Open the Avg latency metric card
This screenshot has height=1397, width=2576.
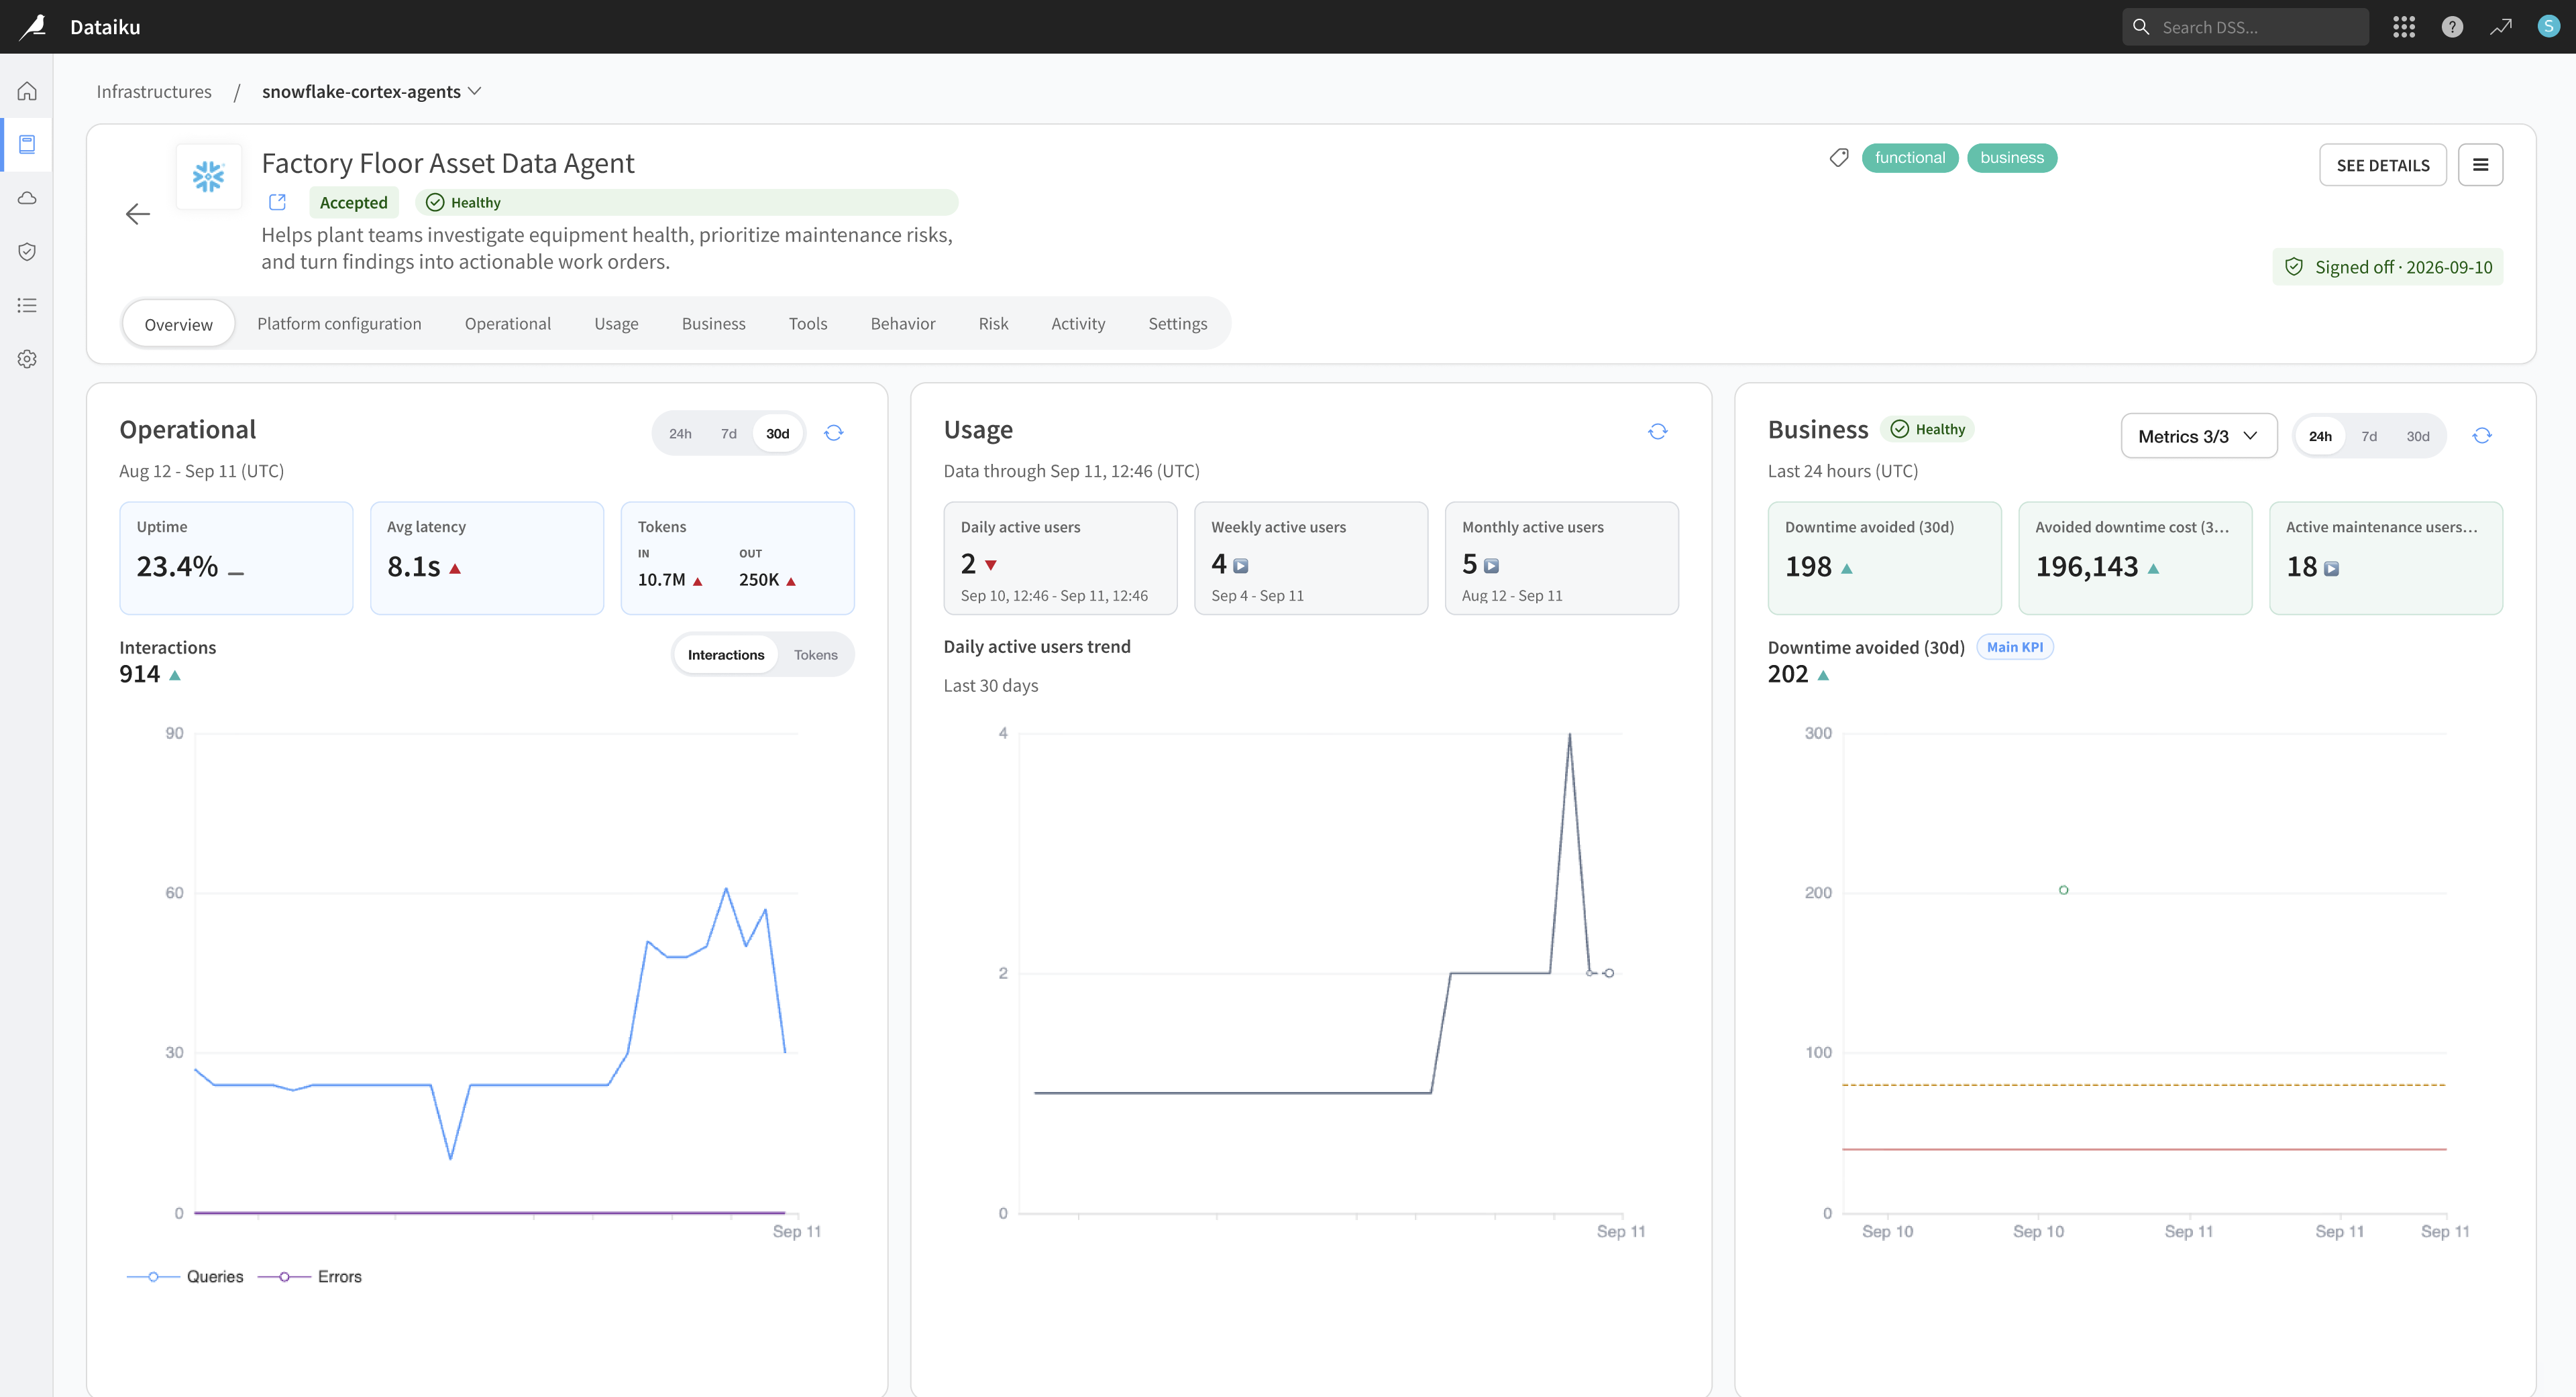[487, 558]
